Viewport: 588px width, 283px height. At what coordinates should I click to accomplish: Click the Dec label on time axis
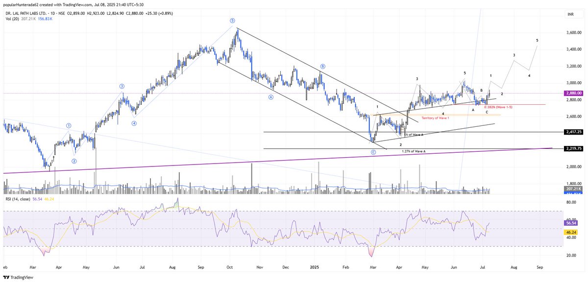tap(286, 268)
